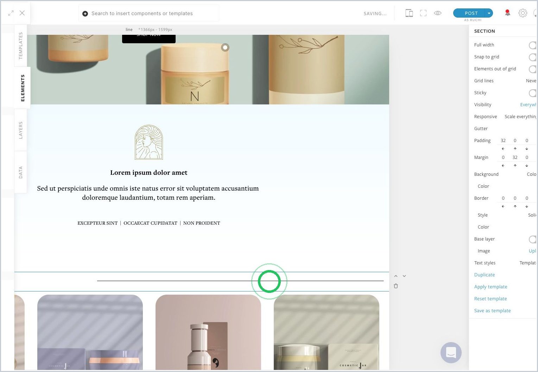Click the eye preview icon
This screenshot has height=372, width=538.
[438, 13]
